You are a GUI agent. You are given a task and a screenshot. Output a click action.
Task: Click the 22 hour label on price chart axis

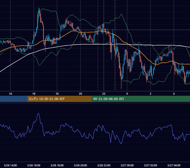(104, 94)
